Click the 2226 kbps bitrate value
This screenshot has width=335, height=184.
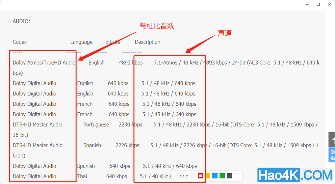[127, 145]
